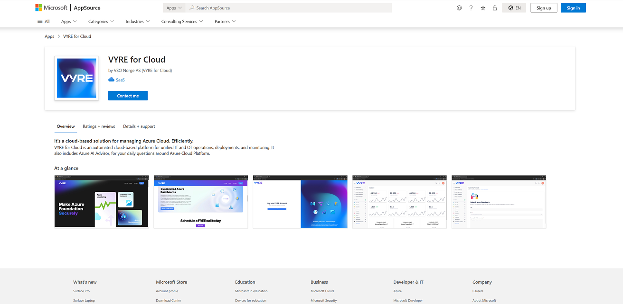Expand the Consulting Services dropdown

181,21
